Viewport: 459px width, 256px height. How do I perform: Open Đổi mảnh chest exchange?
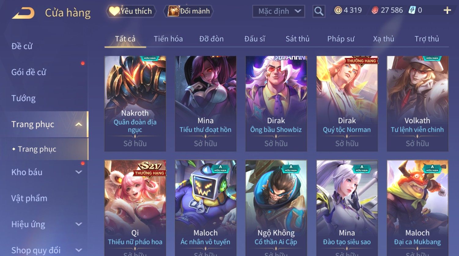coord(189,11)
